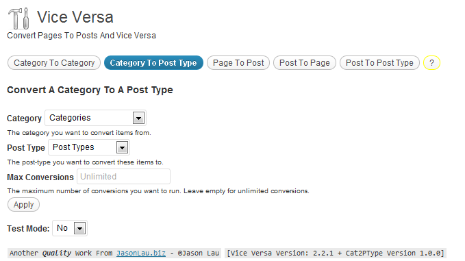The height and width of the screenshot is (261, 465).
Task: Switch to Category To Category tab
Action: (x=54, y=62)
